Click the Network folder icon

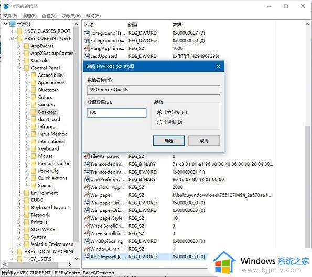tap(26, 215)
